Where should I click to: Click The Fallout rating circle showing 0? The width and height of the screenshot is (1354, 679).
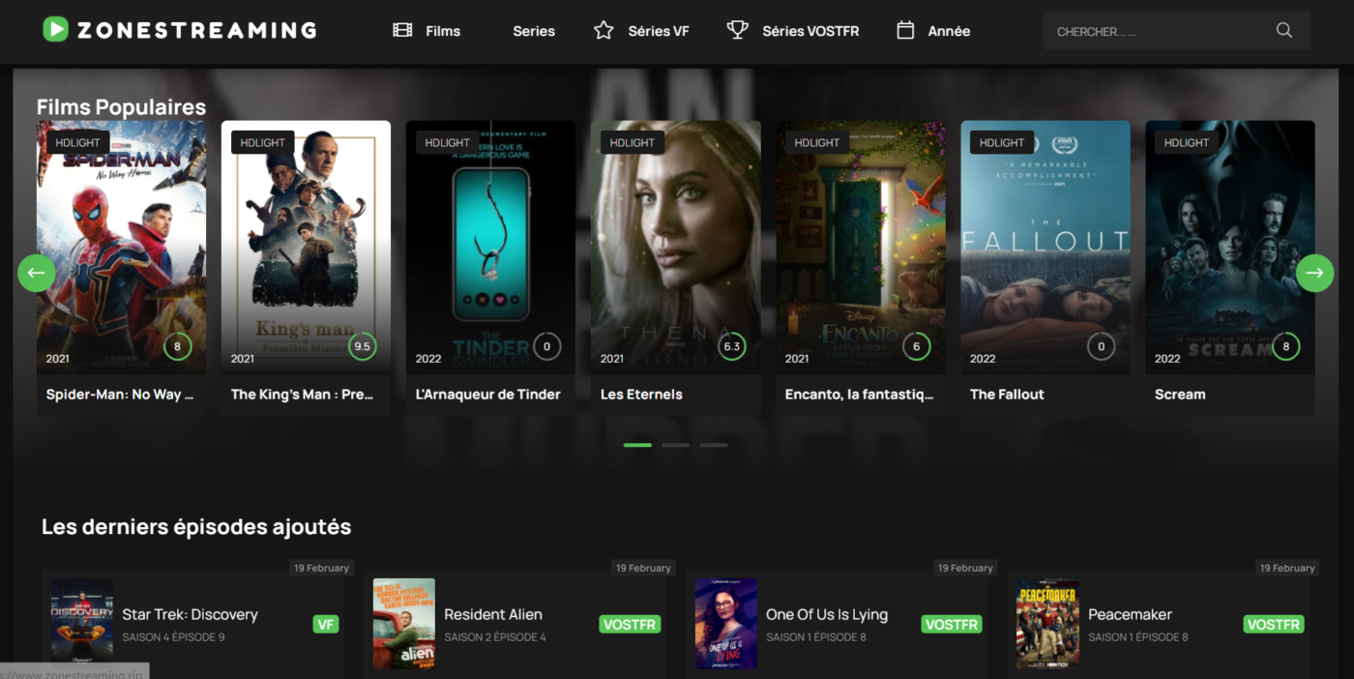pos(1101,346)
